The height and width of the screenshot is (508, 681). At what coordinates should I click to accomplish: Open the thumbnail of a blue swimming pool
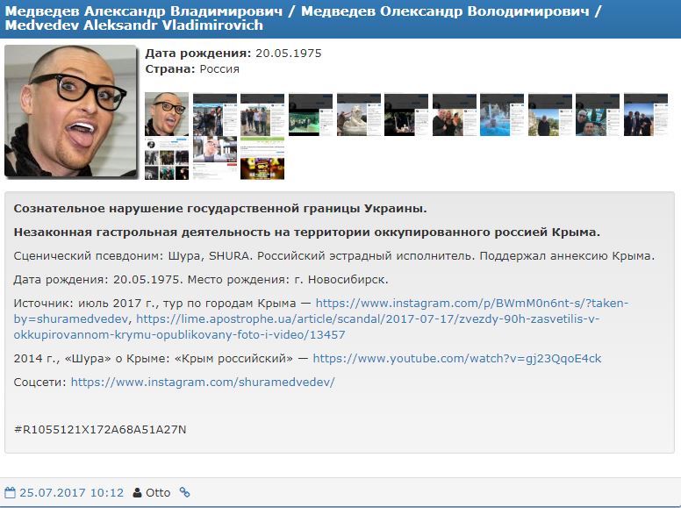tap(502, 115)
